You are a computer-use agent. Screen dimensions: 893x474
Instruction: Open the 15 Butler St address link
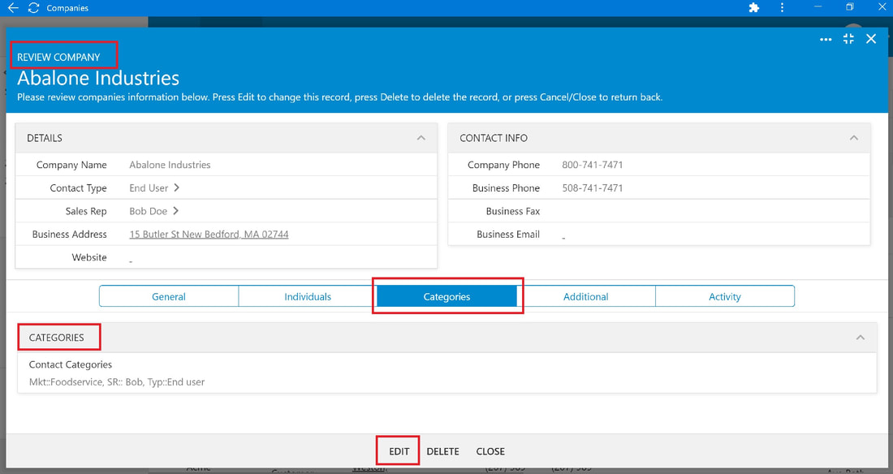tap(209, 234)
